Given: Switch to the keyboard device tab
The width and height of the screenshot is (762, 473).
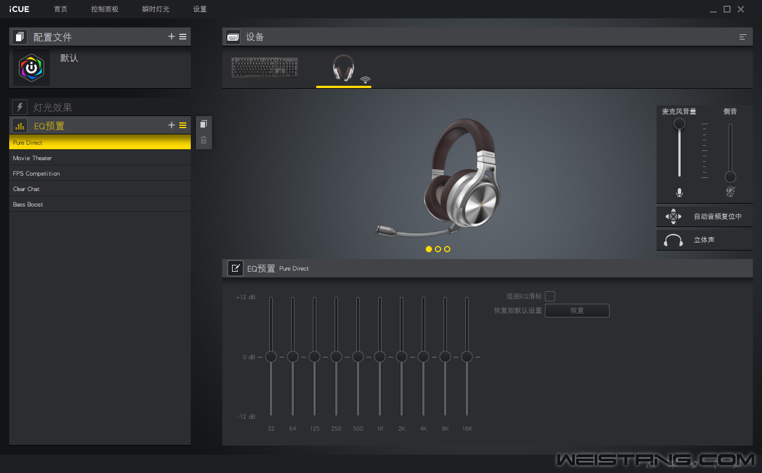Looking at the screenshot, I should pos(265,67).
